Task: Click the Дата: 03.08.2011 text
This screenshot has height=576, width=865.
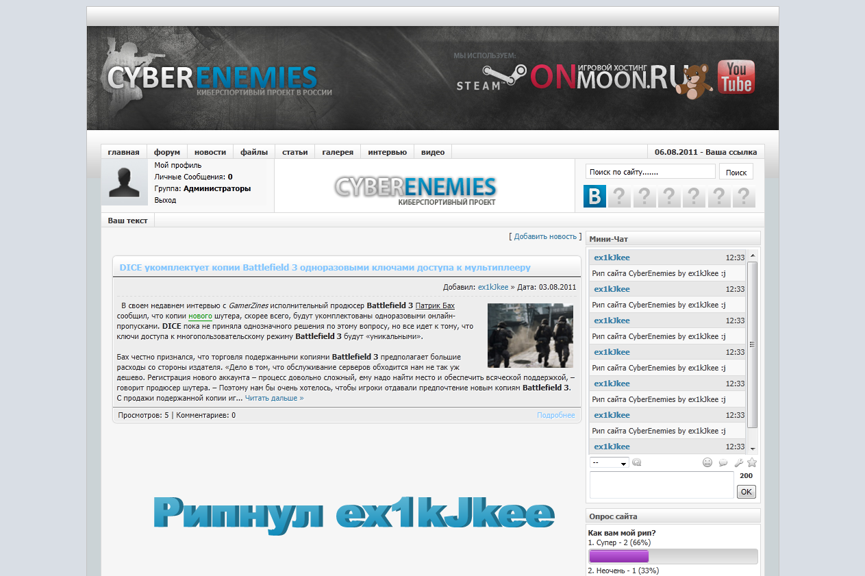Action: [547, 287]
